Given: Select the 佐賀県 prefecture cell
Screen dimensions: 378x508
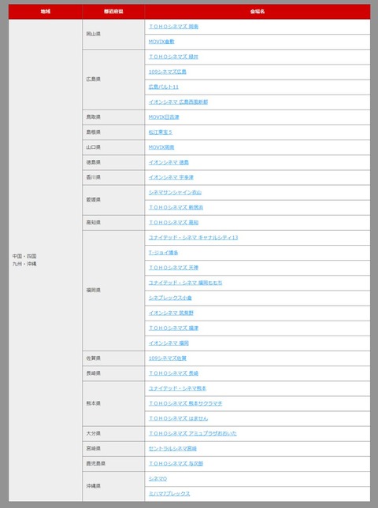Looking at the screenshot, I should [x=113, y=358].
